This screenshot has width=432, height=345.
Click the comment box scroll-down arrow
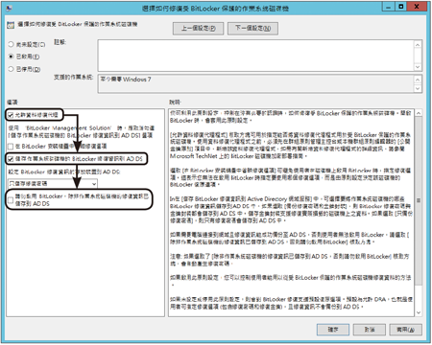click(x=418, y=67)
